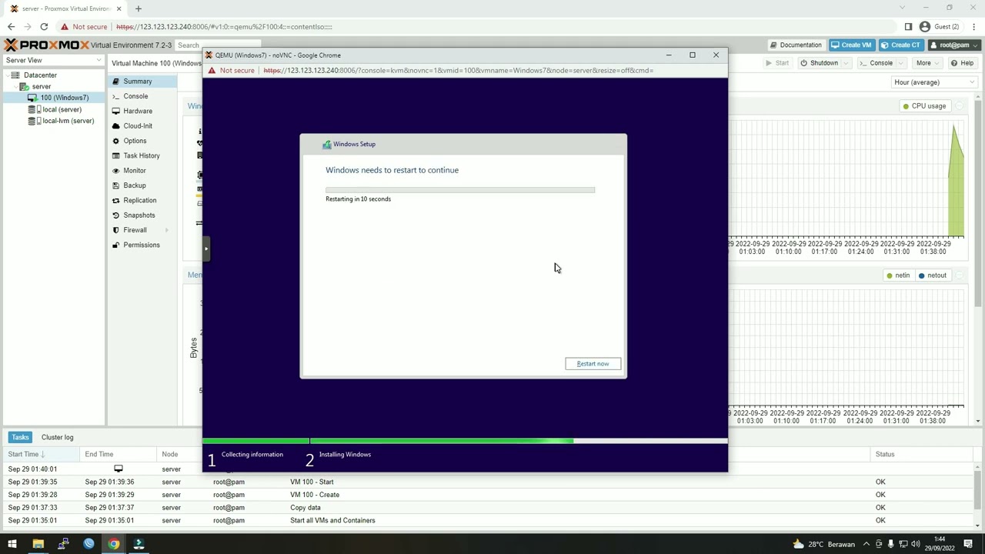Switch to the Cluster log tab
This screenshot has width=985, height=554.
click(58, 437)
